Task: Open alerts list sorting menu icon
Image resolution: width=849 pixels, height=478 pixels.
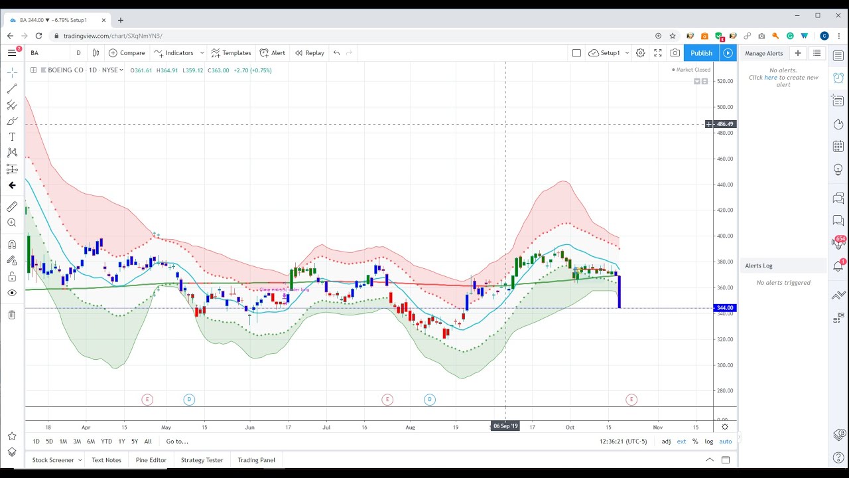Action: 817,53
